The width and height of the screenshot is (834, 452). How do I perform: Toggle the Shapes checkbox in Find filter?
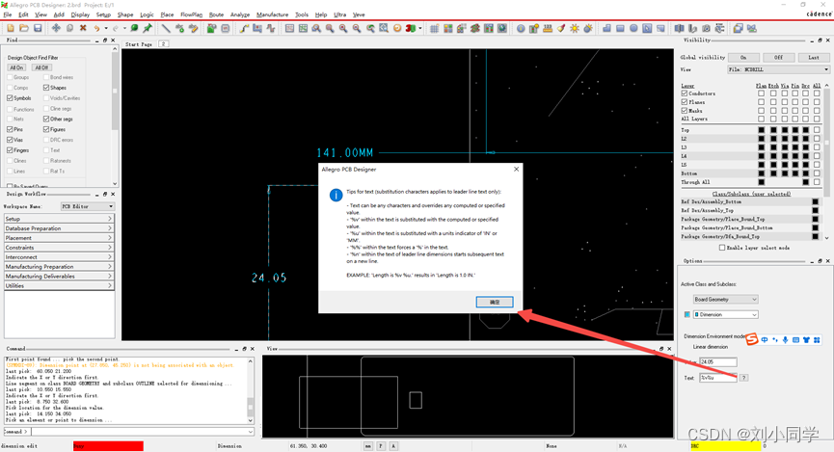coord(46,88)
